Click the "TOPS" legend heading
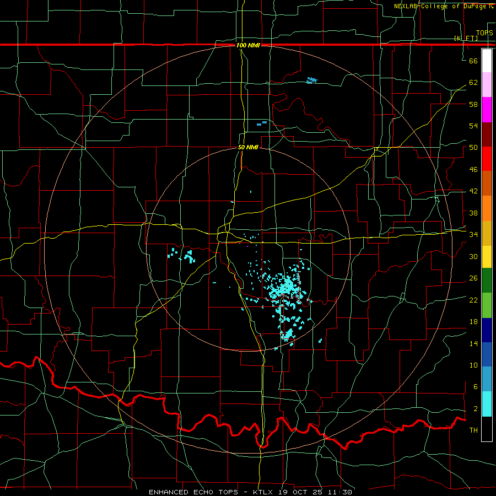 484,33
